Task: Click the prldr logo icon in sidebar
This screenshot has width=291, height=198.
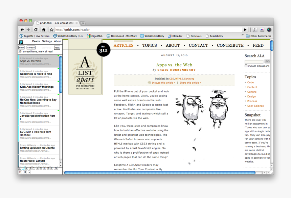Action: (21, 42)
